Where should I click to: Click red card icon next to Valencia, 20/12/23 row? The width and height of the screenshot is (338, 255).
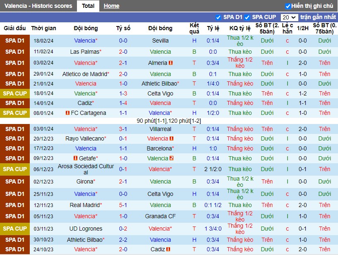tap(172, 138)
